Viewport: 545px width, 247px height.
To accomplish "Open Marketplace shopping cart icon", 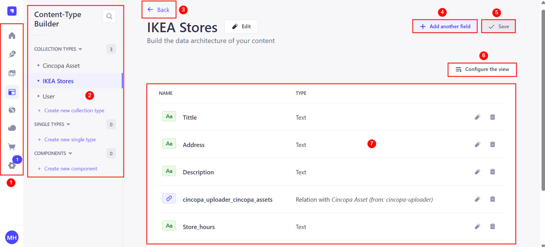I will pyautogui.click(x=12, y=147).
